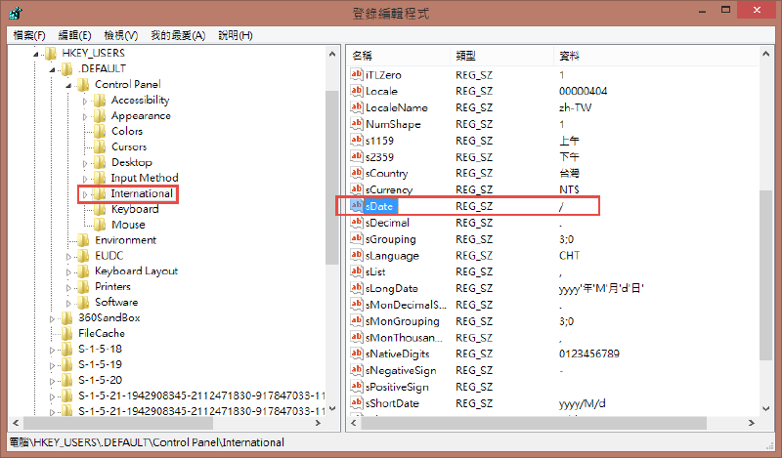Click the 資料 column header
782x458 pixels.
click(x=569, y=55)
